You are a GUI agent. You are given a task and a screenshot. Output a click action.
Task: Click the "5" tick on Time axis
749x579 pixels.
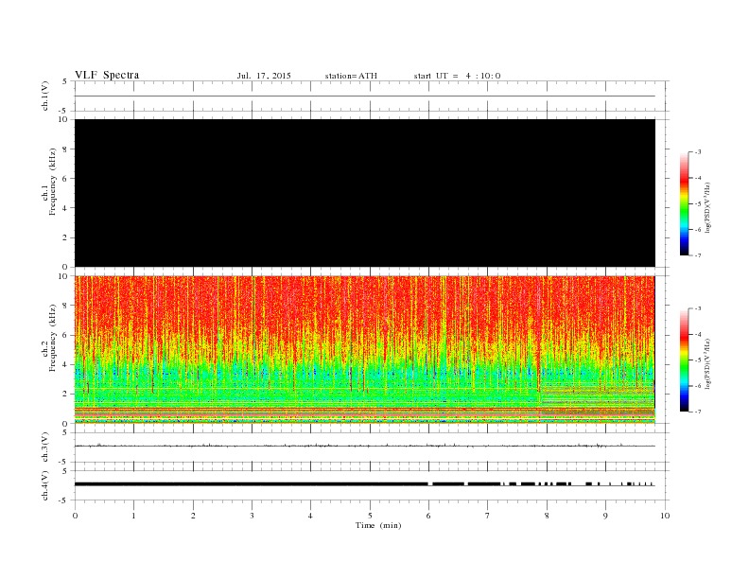click(x=370, y=516)
